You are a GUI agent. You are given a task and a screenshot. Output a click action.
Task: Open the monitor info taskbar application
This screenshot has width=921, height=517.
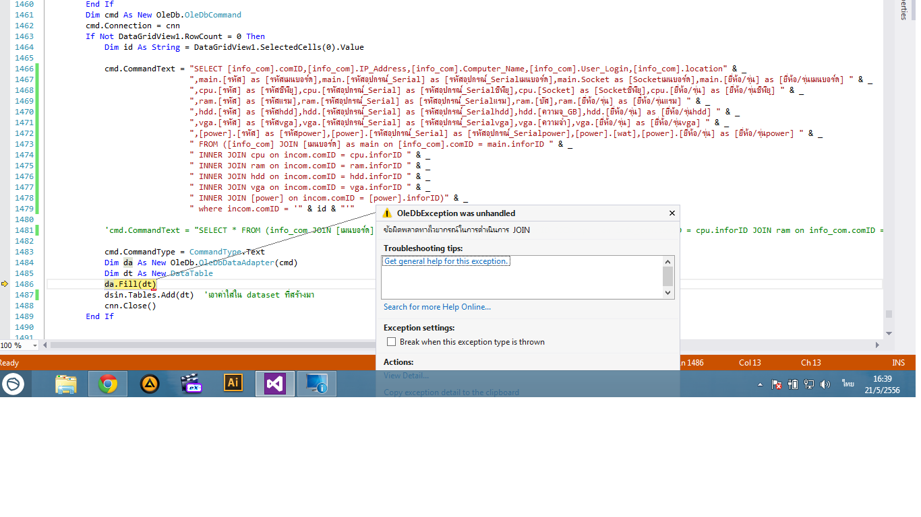(x=316, y=384)
